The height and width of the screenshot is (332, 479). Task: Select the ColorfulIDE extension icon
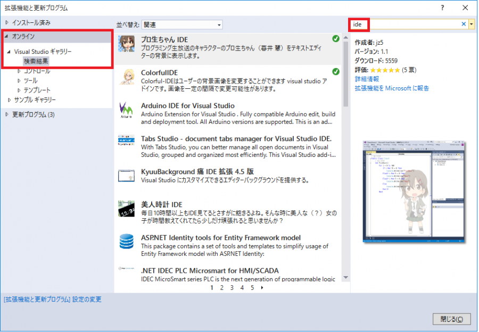pos(126,79)
